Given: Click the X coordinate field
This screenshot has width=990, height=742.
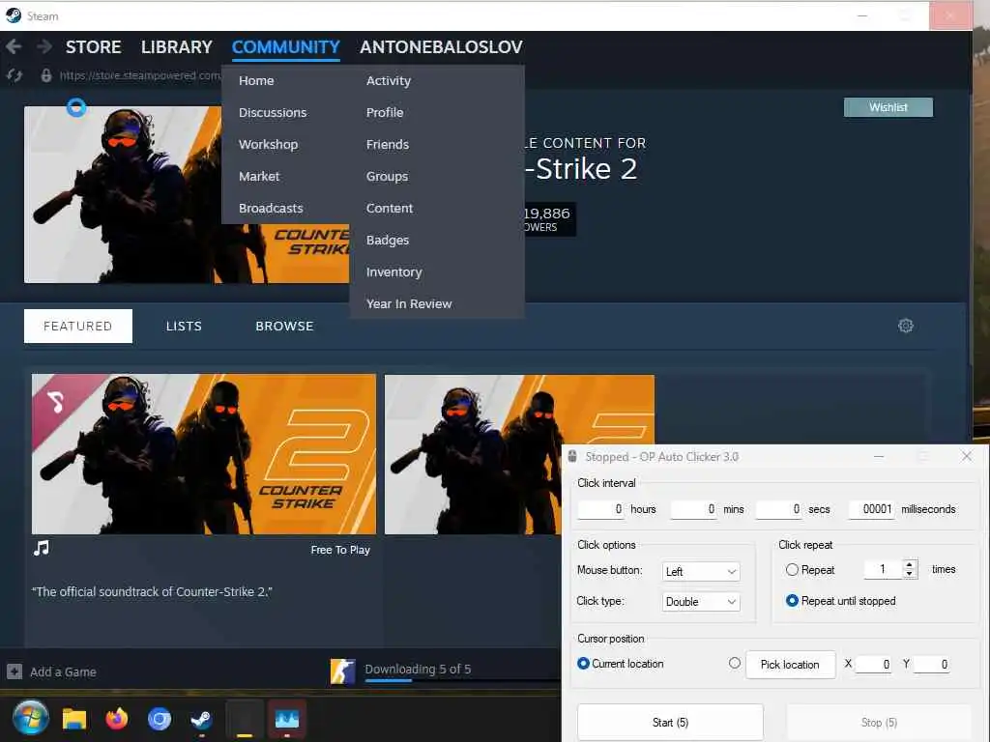Looking at the screenshot, I should pos(874,665).
